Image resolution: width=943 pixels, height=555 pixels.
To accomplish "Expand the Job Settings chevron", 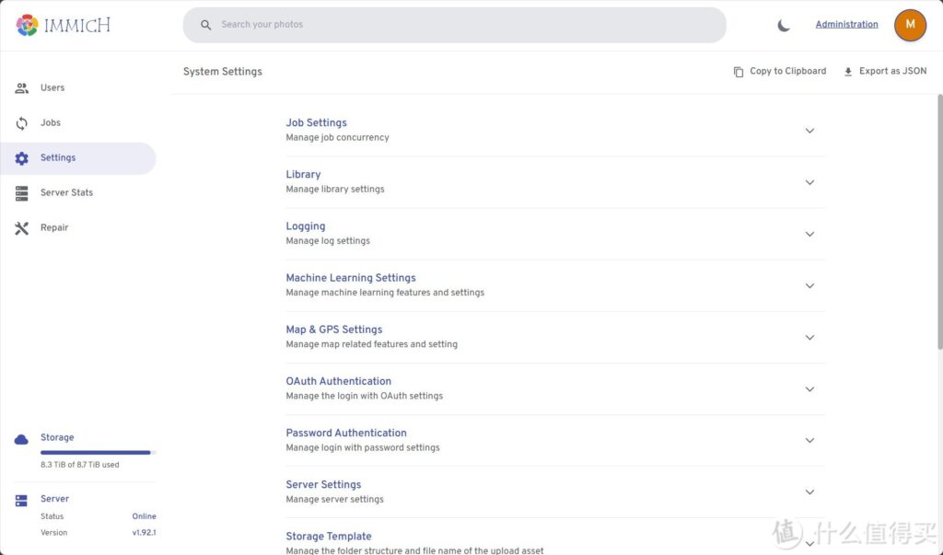I will 809,131.
